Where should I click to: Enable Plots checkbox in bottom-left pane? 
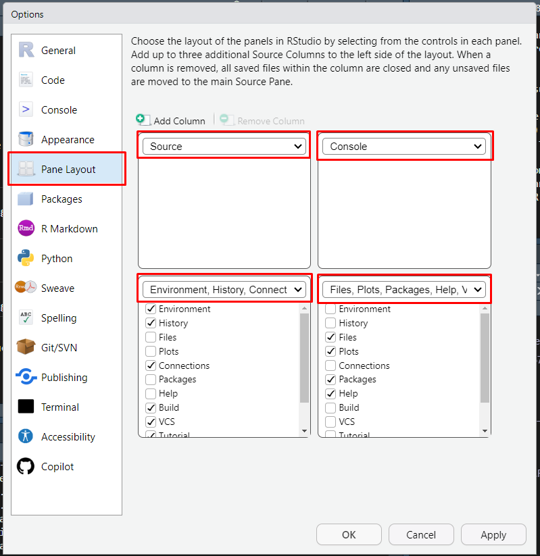[151, 351]
